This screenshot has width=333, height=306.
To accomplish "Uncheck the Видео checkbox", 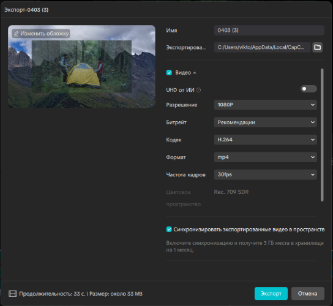I will tap(169, 73).
